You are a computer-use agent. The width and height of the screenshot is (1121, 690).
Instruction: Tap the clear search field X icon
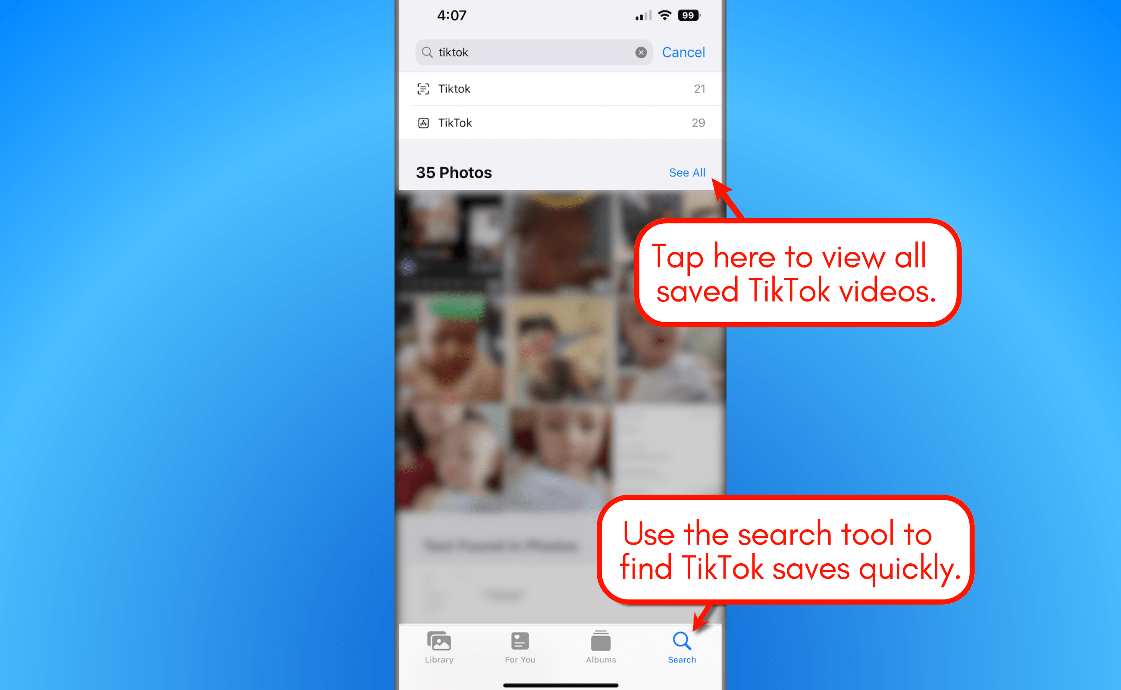(x=641, y=52)
